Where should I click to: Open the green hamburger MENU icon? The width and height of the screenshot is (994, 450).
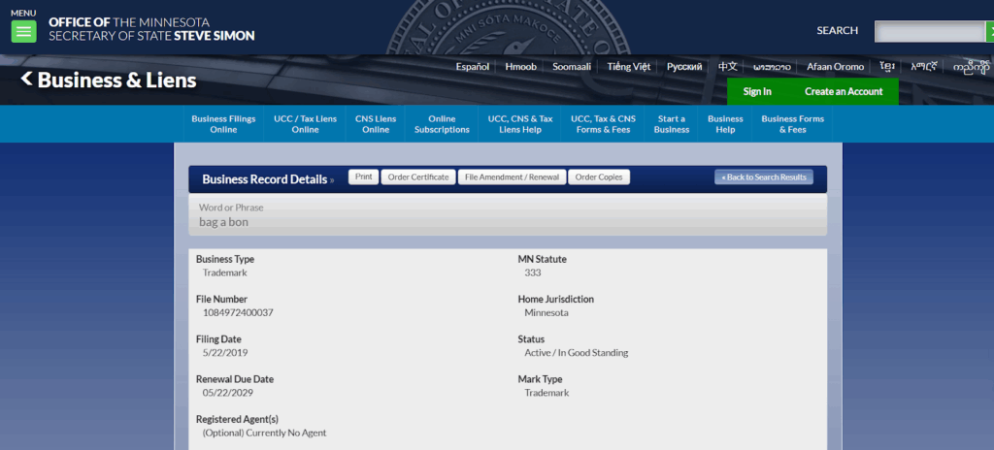(x=23, y=31)
